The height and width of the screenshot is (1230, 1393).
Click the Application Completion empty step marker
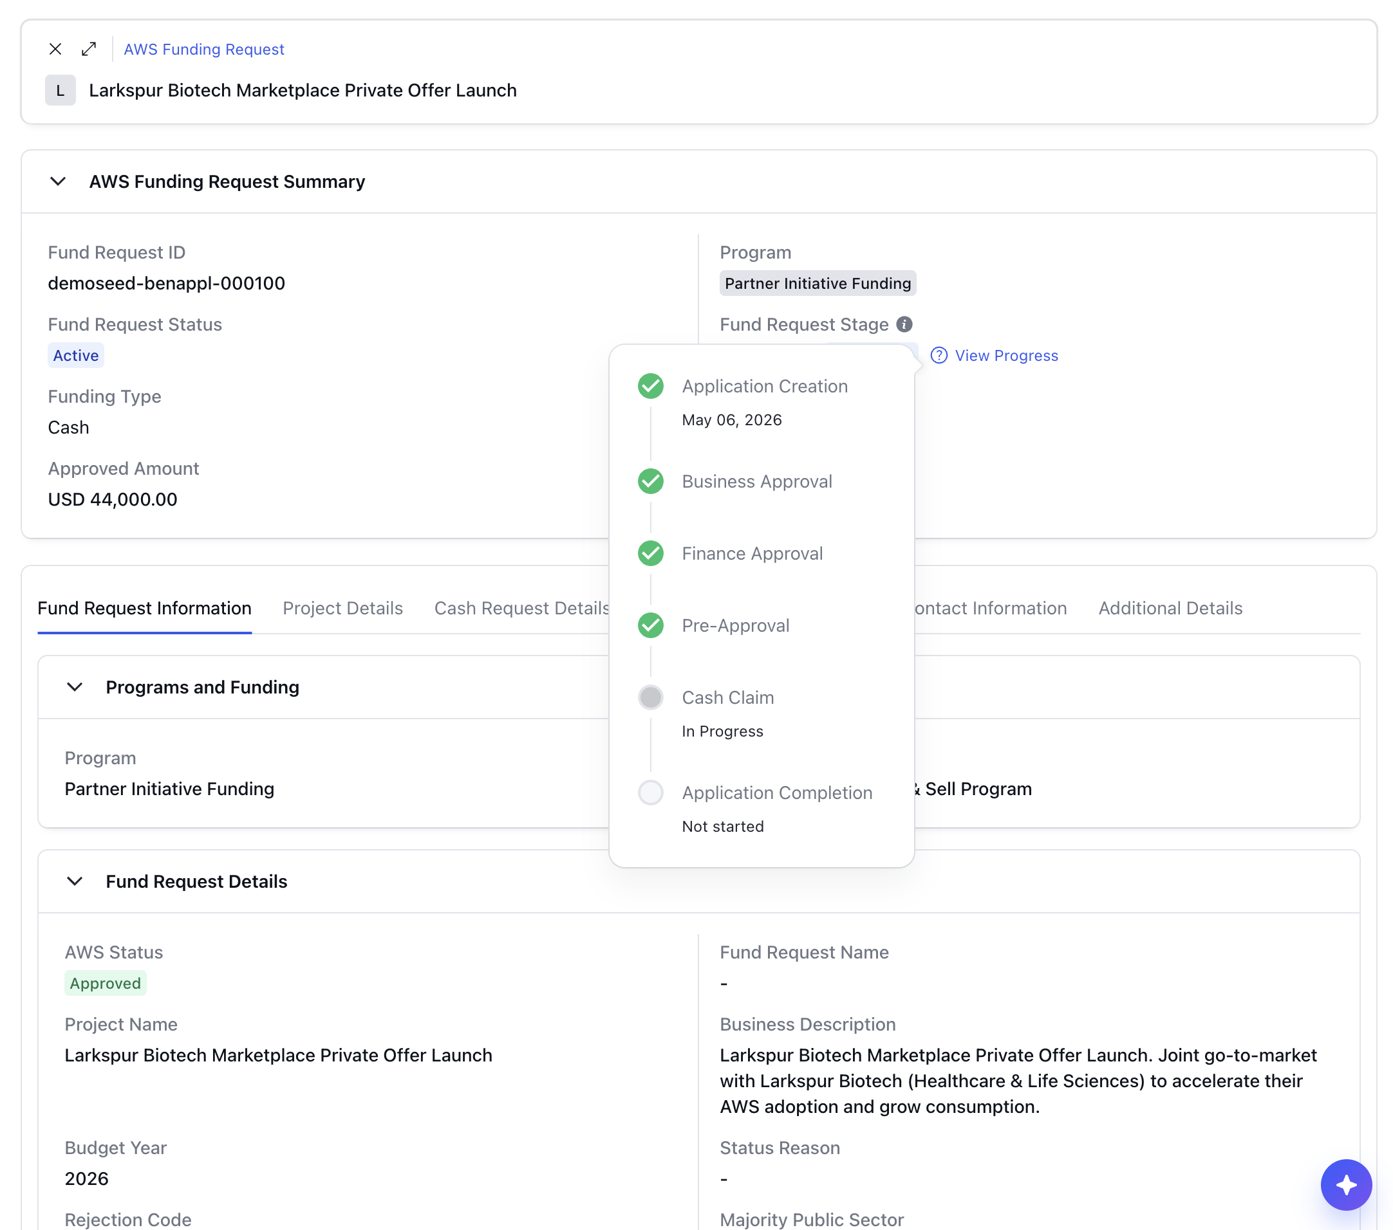[x=651, y=793]
